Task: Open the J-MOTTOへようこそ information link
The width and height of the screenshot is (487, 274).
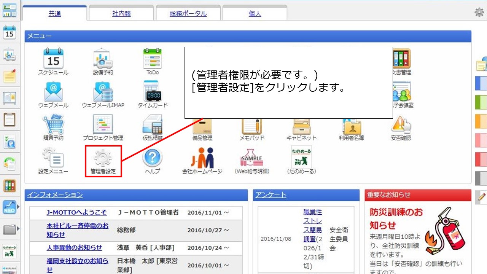Action: (x=76, y=212)
